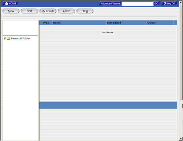
Task: Click the search text input field
Action: tap(138, 4)
